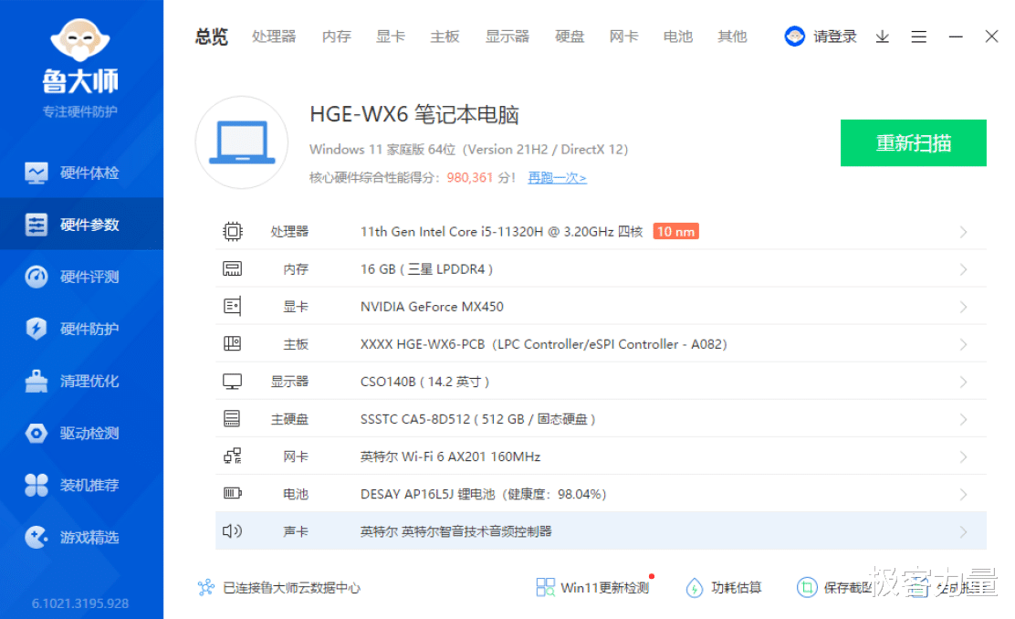Click the cloud data center connection icon
Screen dimensions: 1015x619
tap(206, 587)
